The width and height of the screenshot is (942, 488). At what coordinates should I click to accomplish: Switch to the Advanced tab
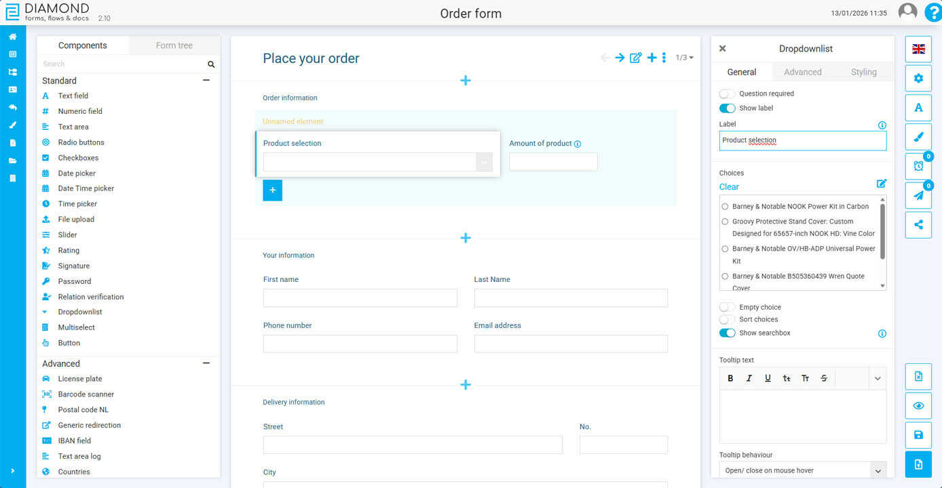803,71
